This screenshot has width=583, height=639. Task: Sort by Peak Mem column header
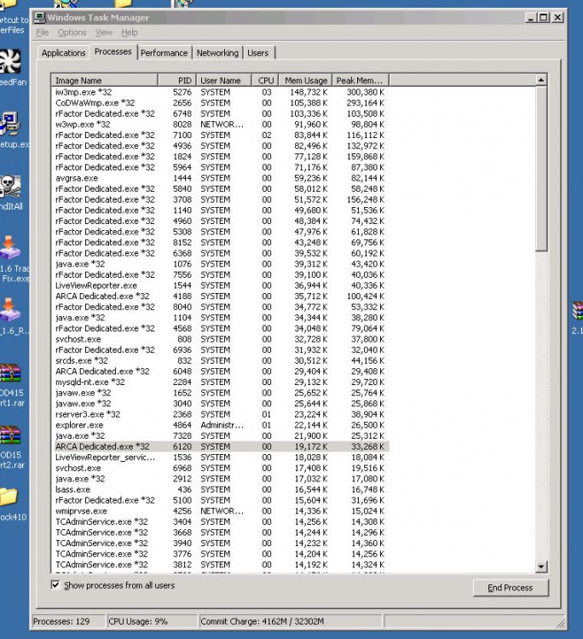coord(361,80)
